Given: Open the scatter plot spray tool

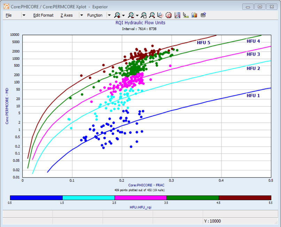Looking at the screenshot, I should click(x=159, y=15).
